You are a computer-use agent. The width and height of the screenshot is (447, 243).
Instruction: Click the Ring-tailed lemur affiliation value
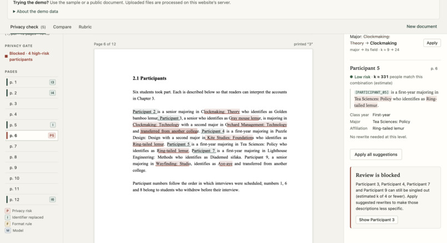[388, 128]
